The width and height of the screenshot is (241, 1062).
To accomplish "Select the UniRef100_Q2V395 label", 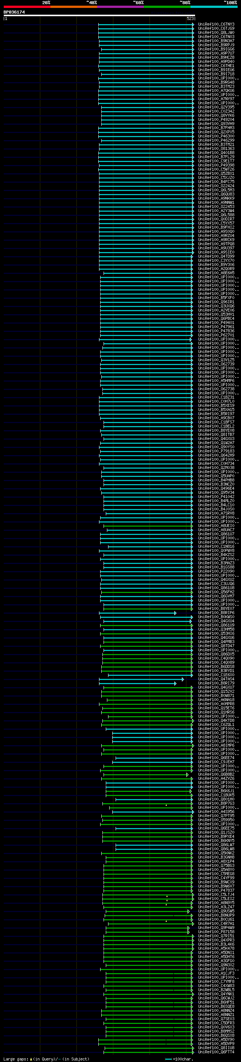I will (x=216, y=107).
